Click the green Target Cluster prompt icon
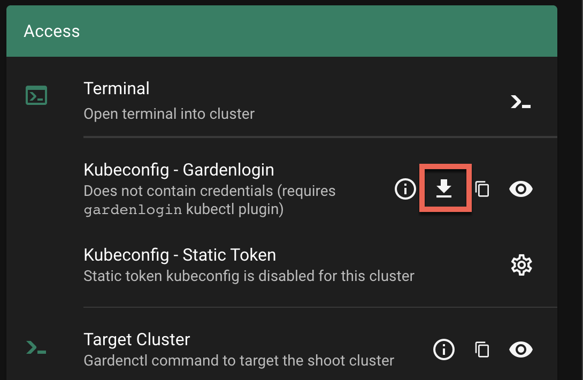 coord(36,348)
